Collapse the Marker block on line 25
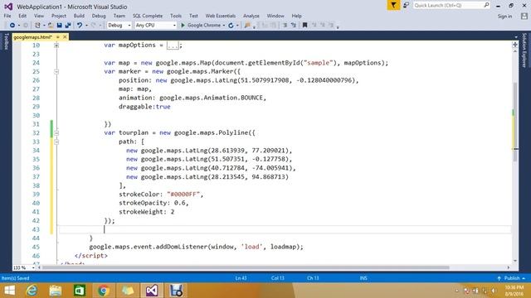The image size is (531, 298). coord(56,72)
